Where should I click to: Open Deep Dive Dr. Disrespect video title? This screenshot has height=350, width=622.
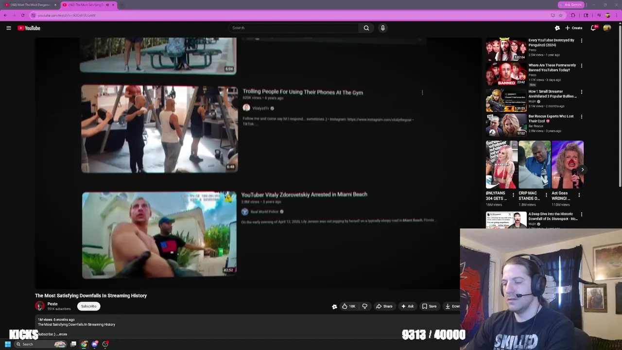tap(553, 216)
